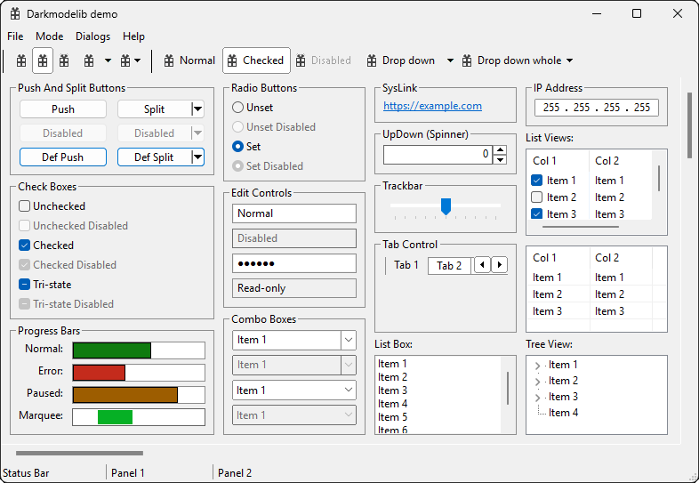Toggle the Tri-state checkbox
Image resolution: width=699 pixels, height=483 pixels.
(25, 285)
